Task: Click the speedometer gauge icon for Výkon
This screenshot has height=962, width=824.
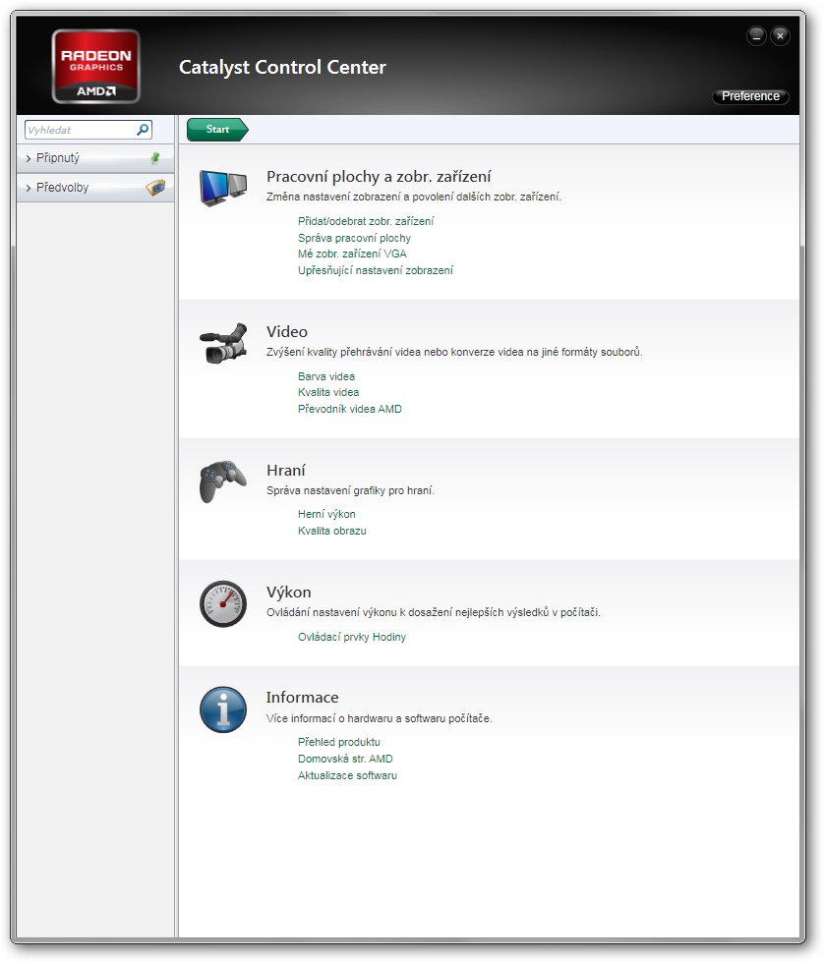Action: [x=223, y=603]
